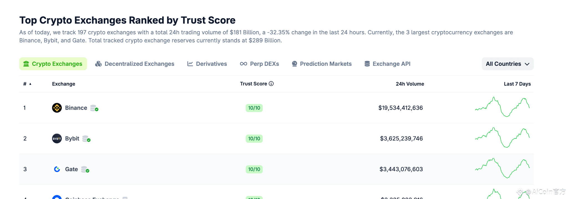Open the Exchange API tab
Viewport: 568px width, 199px height.
click(x=387, y=64)
